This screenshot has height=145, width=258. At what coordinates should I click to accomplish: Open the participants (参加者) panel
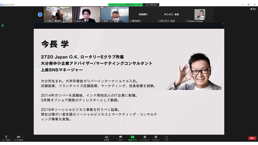106,138
